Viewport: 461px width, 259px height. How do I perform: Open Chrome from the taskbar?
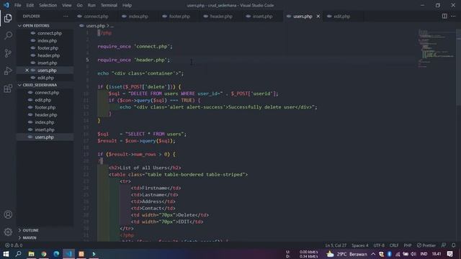pyautogui.click(x=44, y=254)
